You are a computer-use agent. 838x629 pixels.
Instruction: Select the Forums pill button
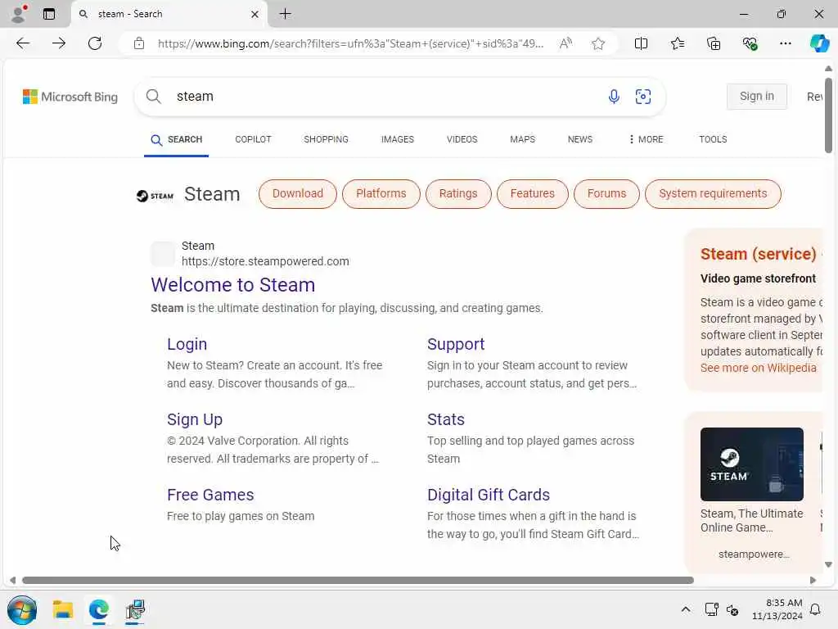606,193
